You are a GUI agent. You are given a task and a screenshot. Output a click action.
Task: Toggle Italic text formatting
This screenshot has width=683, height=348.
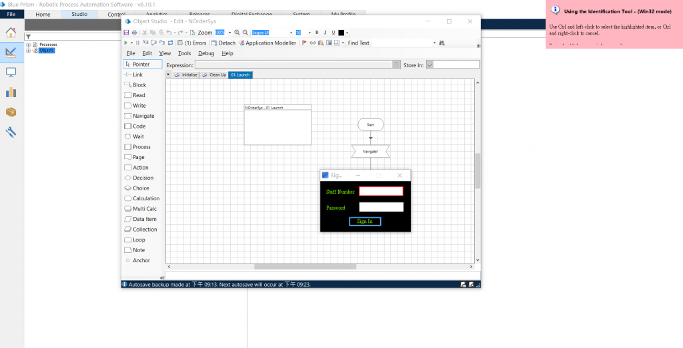pos(325,33)
